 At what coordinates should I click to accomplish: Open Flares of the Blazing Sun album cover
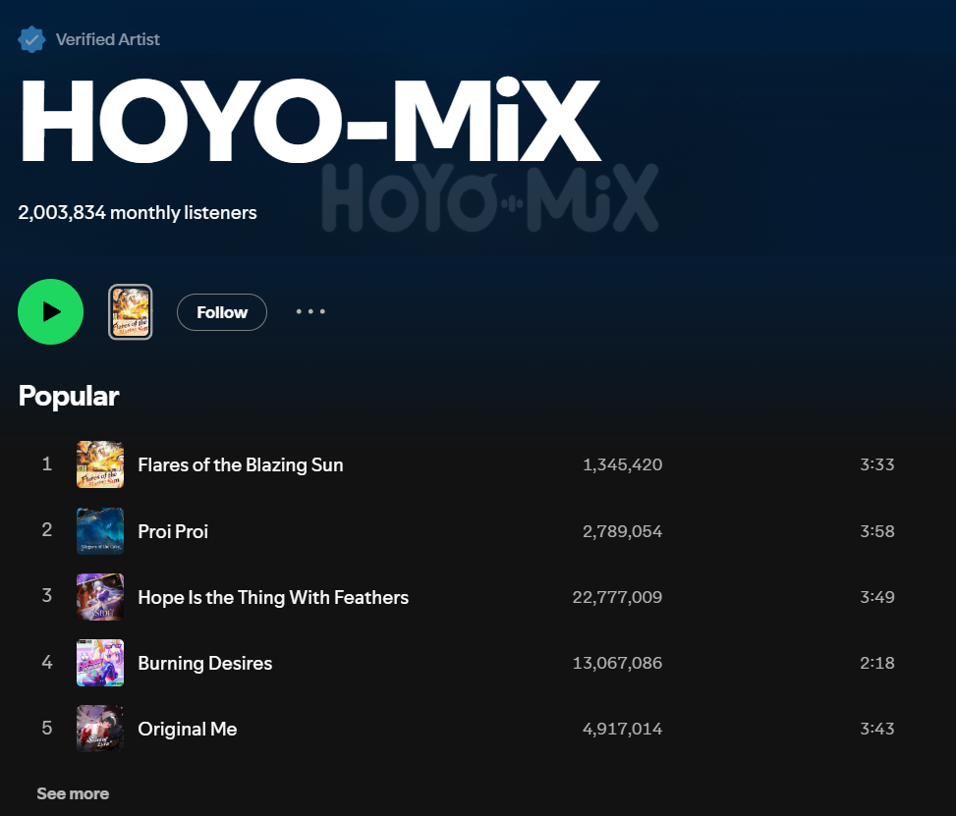(100, 464)
